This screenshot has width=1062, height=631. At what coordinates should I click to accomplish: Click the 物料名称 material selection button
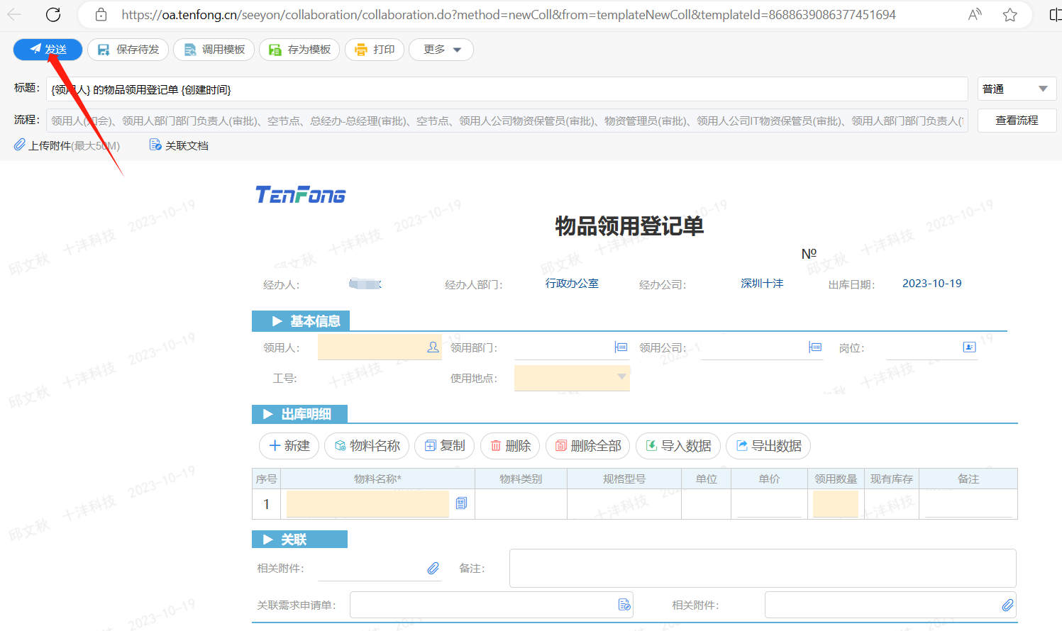[367, 446]
